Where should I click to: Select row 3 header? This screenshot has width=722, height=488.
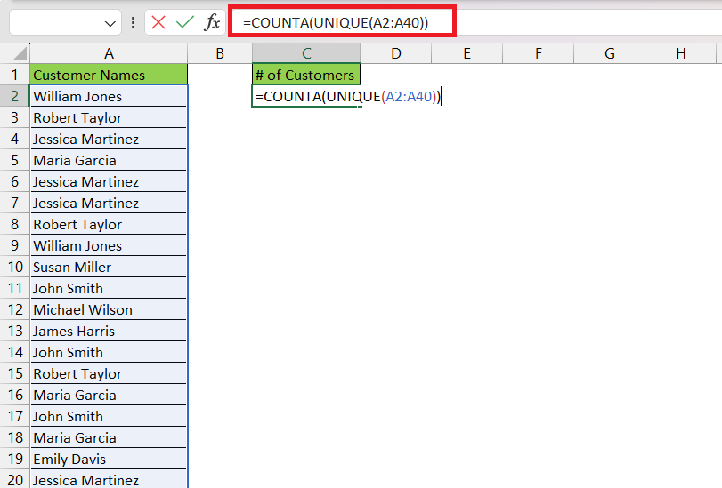pos(15,117)
